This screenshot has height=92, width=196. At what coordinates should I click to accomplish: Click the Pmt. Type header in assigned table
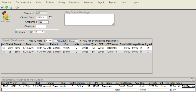click(x=164, y=83)
